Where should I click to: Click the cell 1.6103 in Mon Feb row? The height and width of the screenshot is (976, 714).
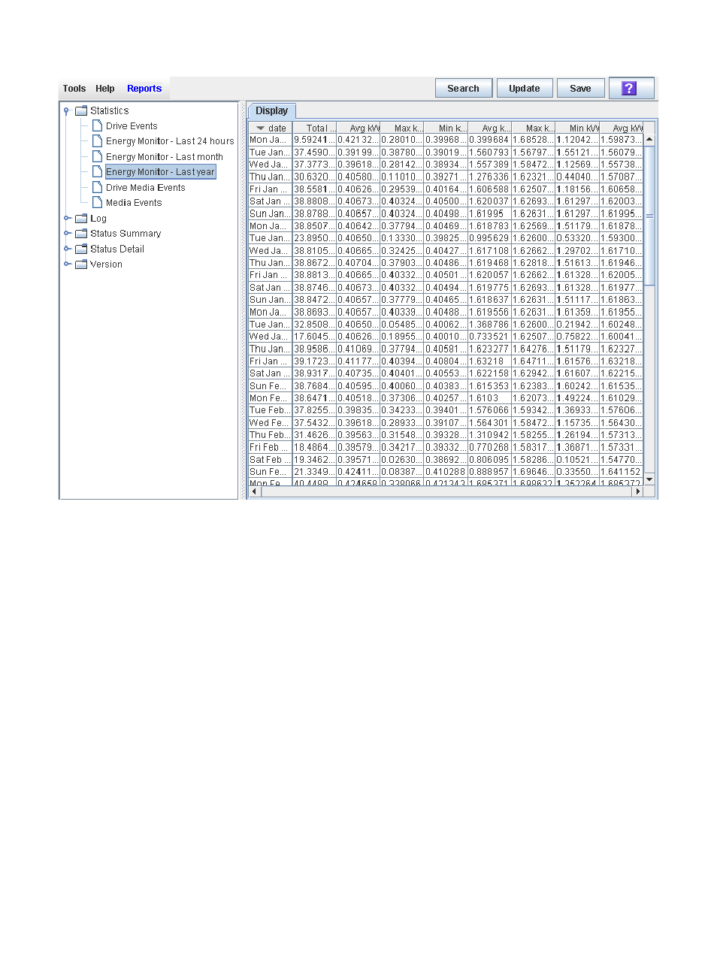click(490, 398)
